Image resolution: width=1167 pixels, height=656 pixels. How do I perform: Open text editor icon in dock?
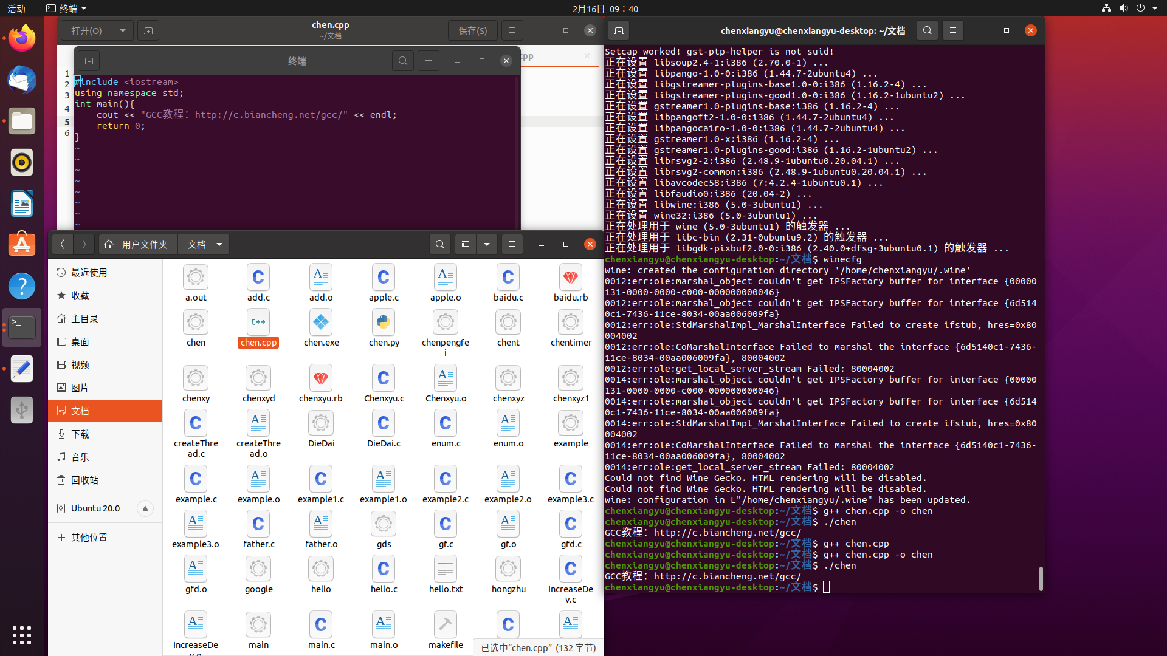22,369
